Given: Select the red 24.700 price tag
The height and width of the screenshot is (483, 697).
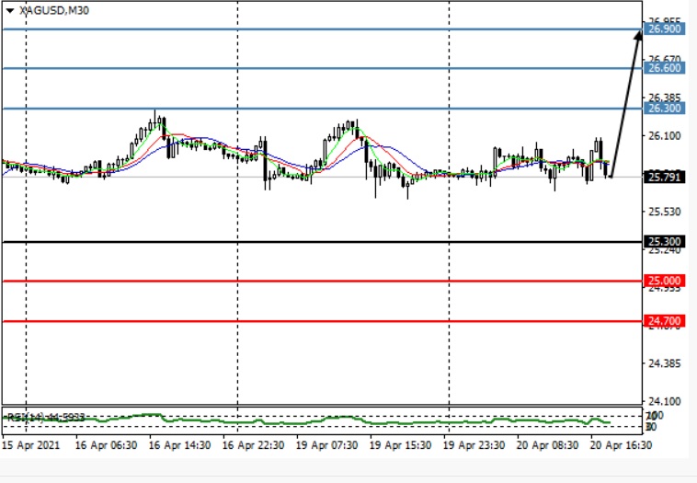Looking at the screenshot, I should point(664,321).
